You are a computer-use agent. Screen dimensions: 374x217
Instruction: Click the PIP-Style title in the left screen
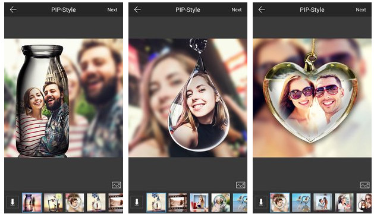point(64,10)
